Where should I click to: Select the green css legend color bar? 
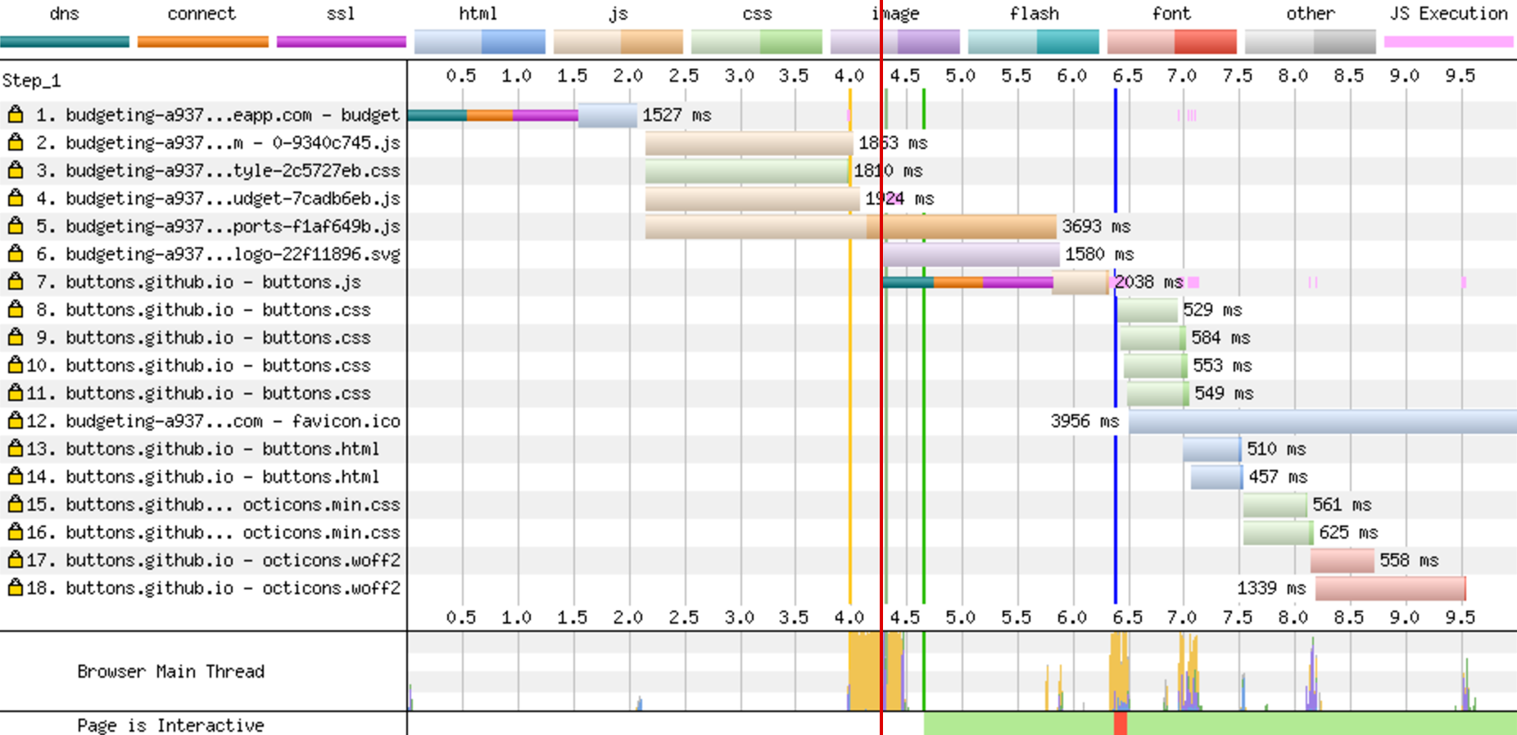click(x=757, y=42)
